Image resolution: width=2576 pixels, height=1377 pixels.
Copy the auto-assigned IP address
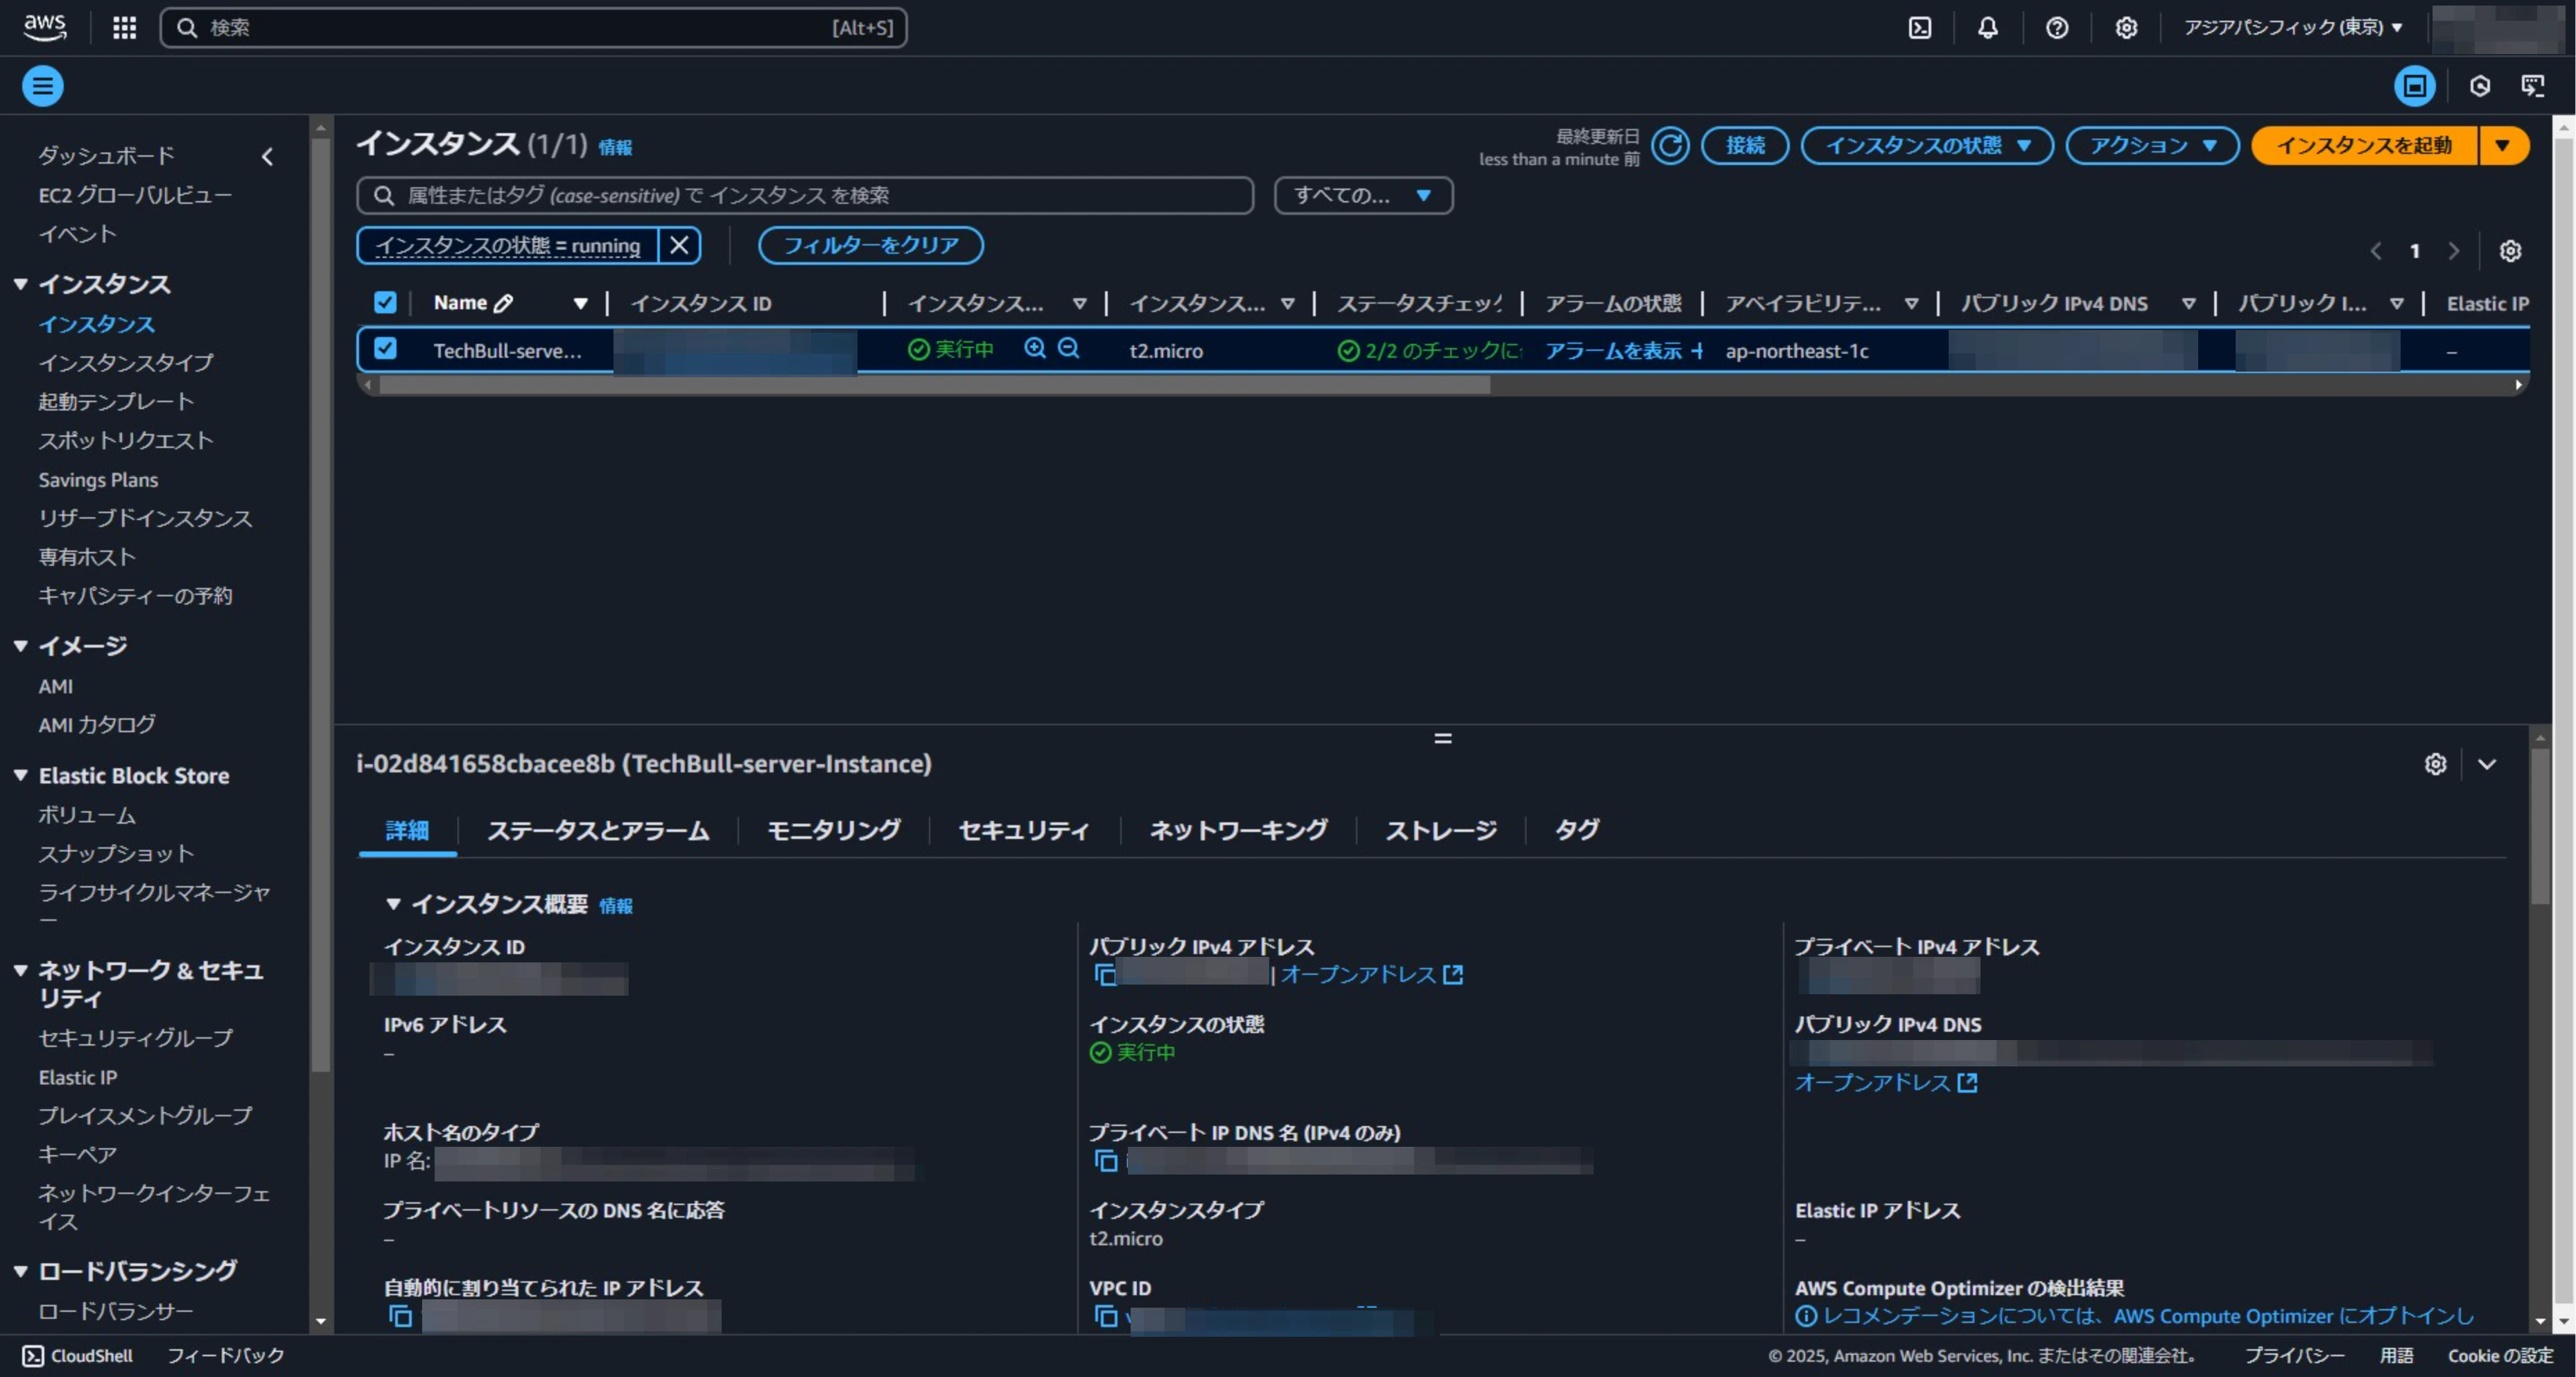click(400, 1316)
